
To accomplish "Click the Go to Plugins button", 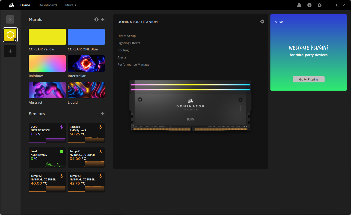I will point(309,79).
